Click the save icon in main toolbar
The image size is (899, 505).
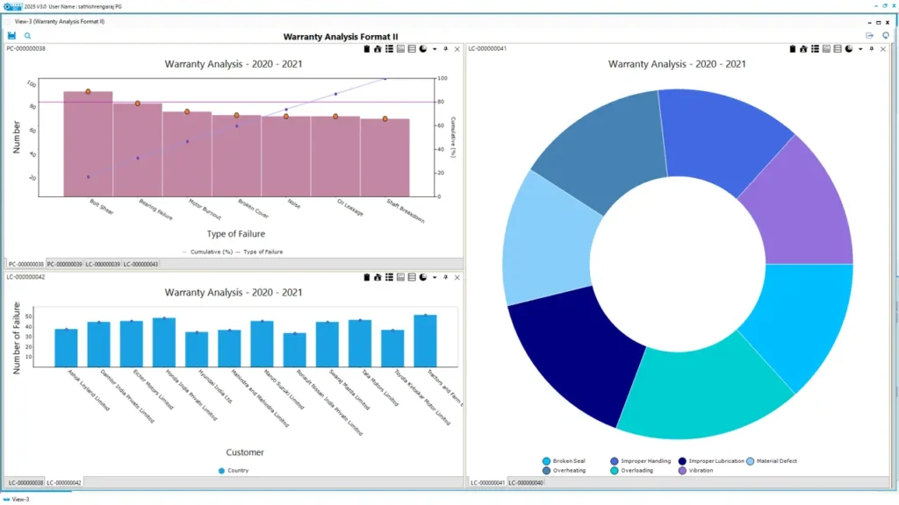click(x=12, y=36)
